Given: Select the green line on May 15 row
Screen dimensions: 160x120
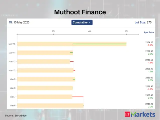Looking at the screenshot, I should 99,44.
